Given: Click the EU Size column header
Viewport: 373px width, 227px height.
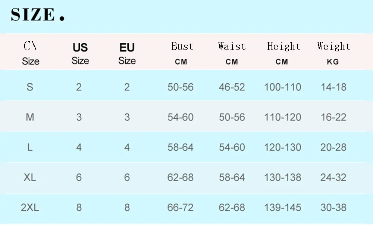Looking at the screenshot, I should [x=127, y=54].
